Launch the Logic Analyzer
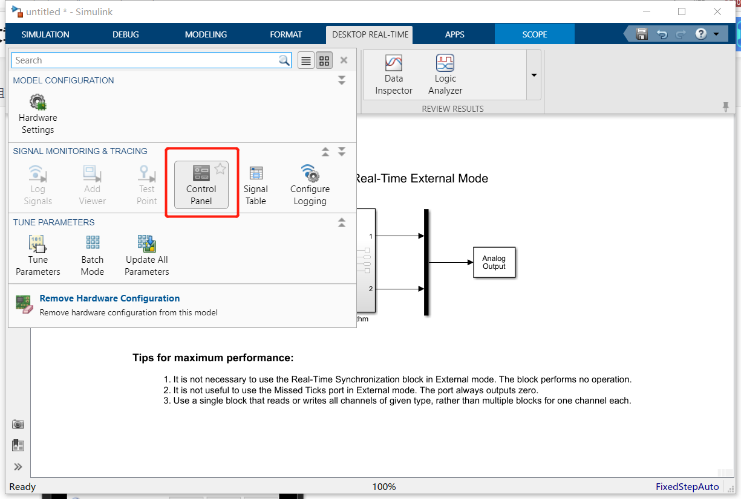741x499 pixels. coord(445,75)
